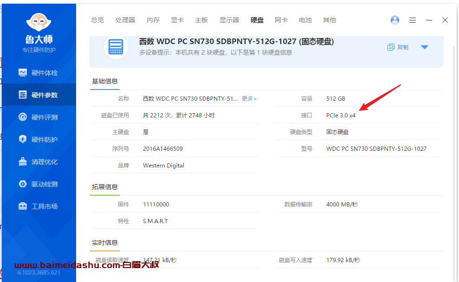Click the 主硬盘 value 是
This screenshot has height=282, width=459.
pyautogui.click(x=146, y=132)
